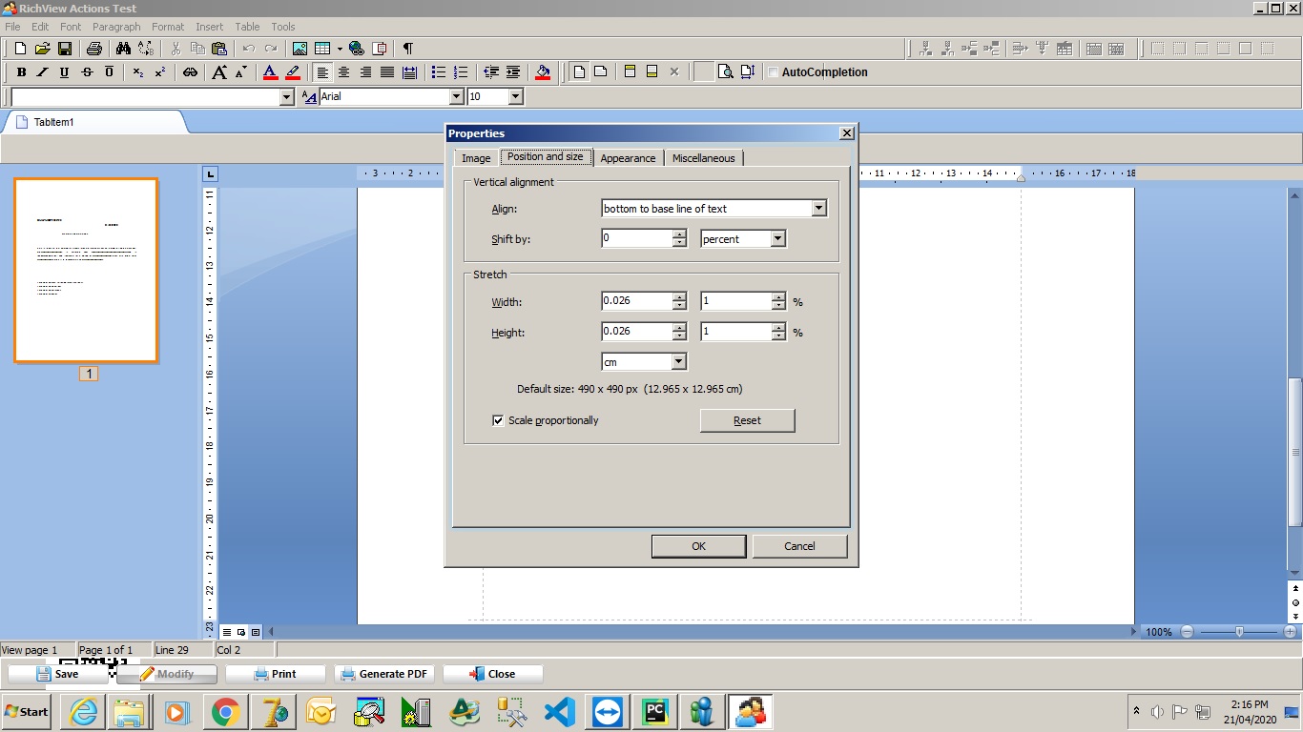Click the text highlight color icon
Image resolution: width=1303 pixels, height=732 pixels.
click(x=293, y=72)
